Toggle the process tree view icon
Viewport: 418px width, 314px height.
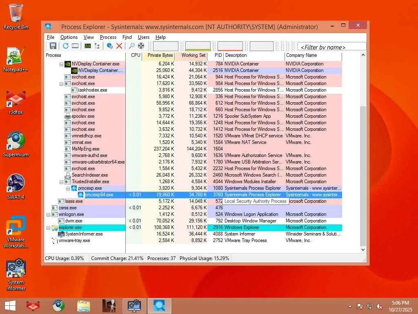click(x=97, y=46)
